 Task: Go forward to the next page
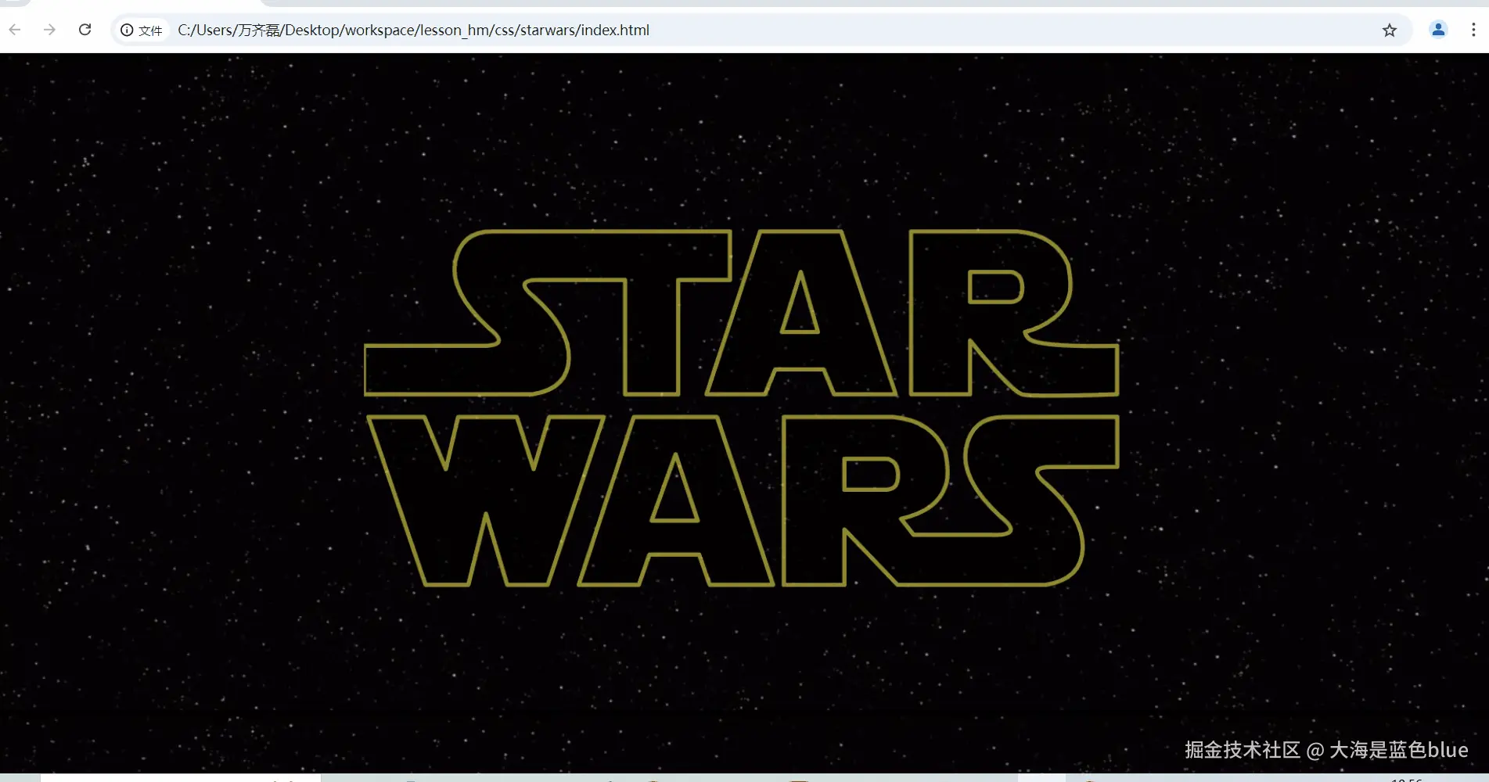pos(49,30)
